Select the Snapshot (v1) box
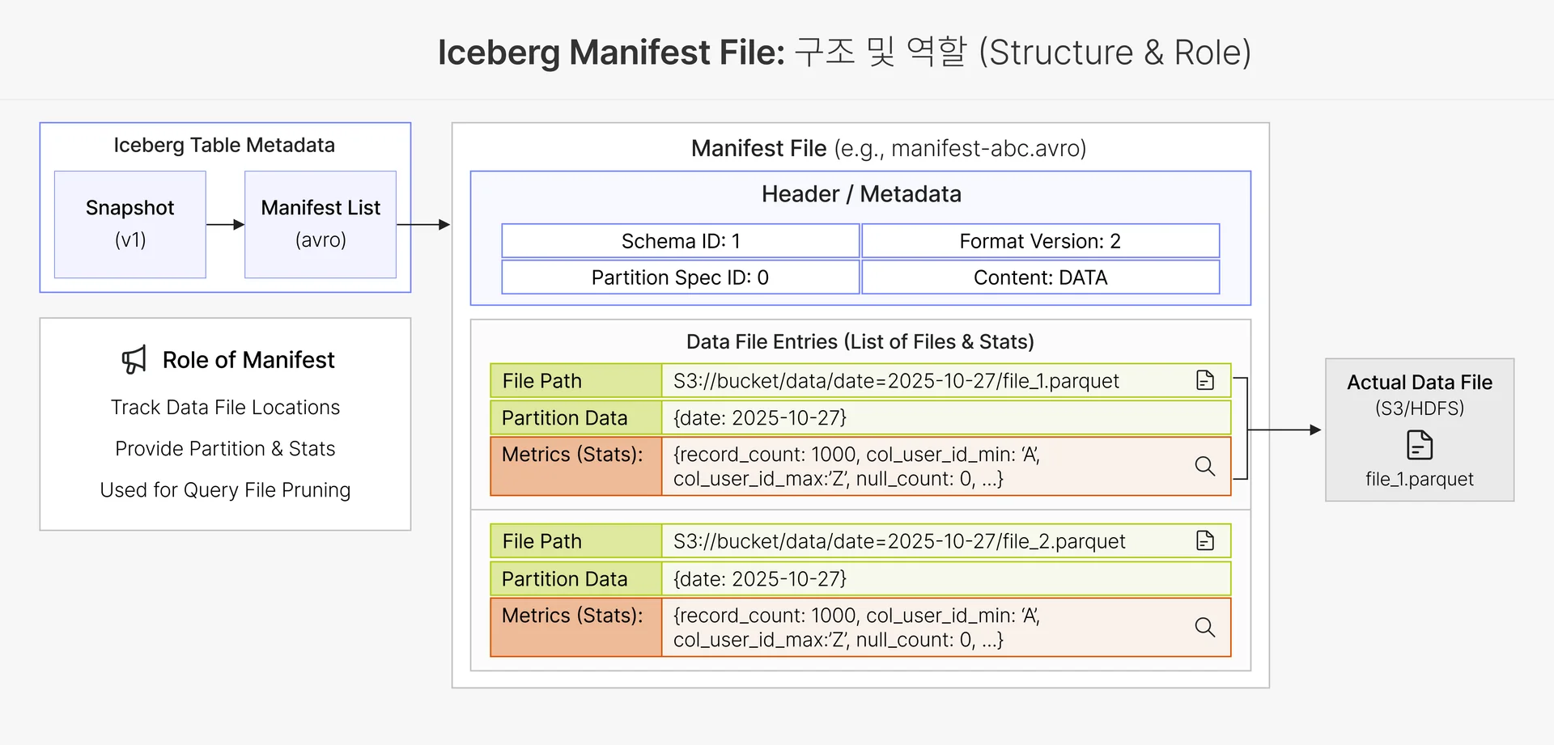This screenshot has height=745, width=1554. 130,224
